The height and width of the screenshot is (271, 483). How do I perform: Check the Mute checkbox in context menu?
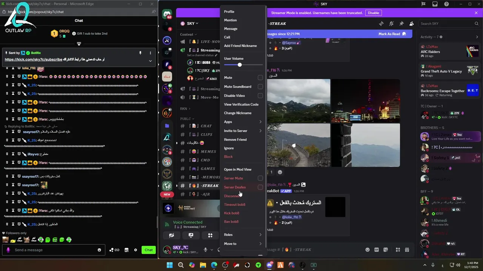click(260, 78)
